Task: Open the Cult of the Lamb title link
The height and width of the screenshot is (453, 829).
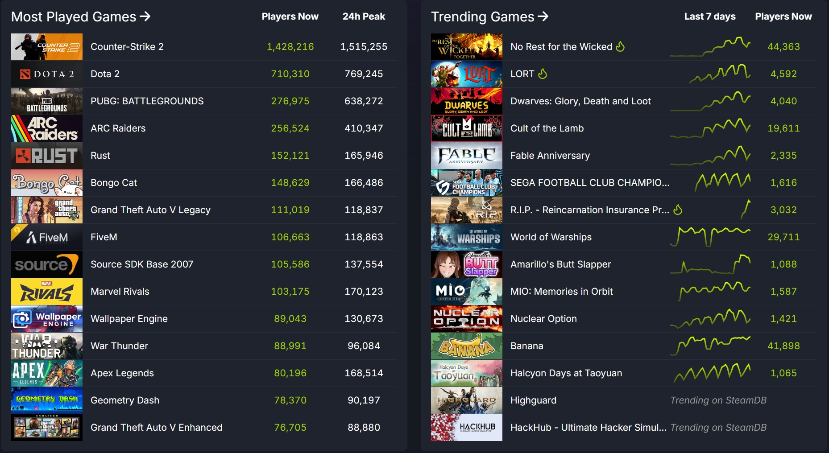Action: pyautogui.click(x=547, y=128)
